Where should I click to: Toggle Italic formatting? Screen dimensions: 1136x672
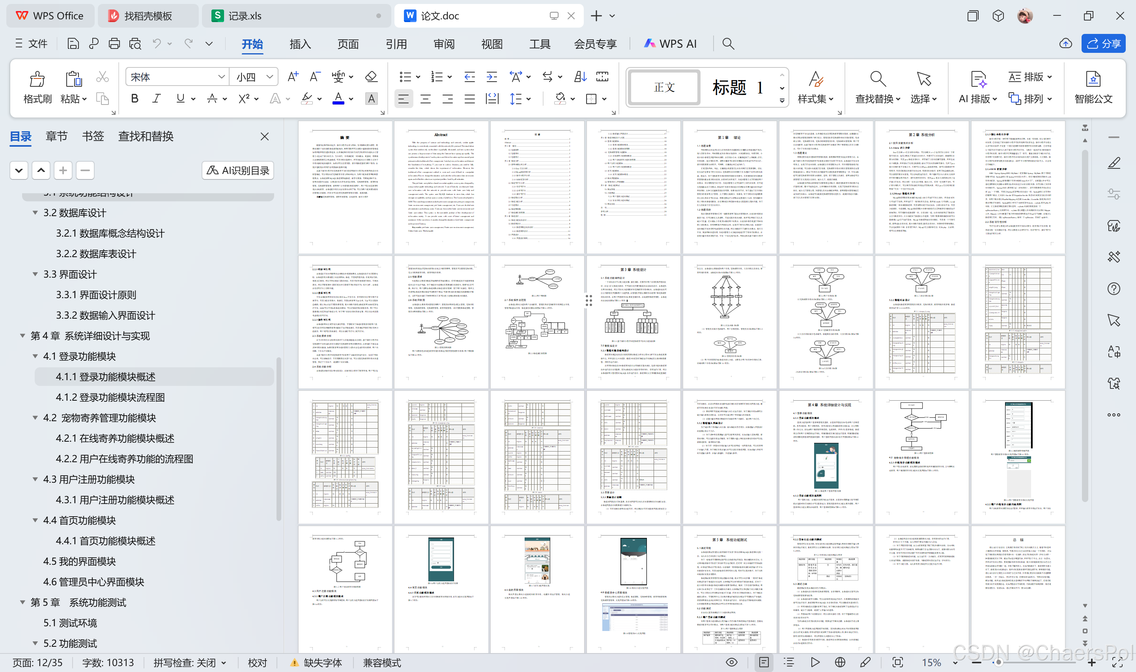pos(157,98)
